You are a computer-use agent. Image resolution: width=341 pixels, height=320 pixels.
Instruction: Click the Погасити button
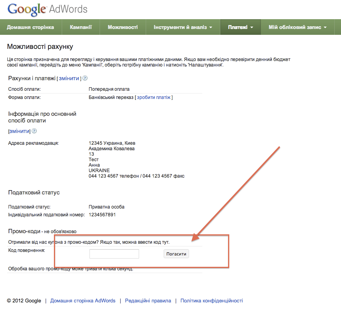tap(177, 254)
